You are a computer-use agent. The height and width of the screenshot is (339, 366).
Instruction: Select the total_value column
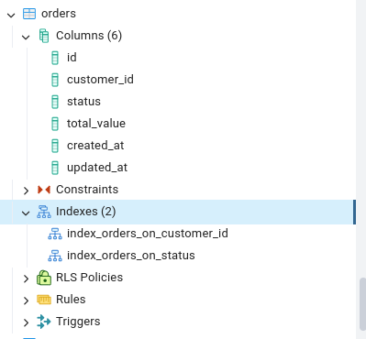96,124
